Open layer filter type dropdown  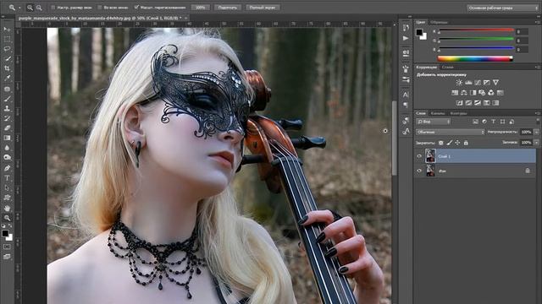coord(434,122)
